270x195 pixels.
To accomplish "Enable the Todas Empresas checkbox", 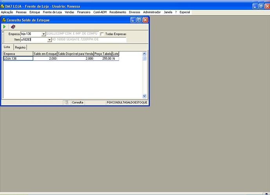I will [102, 34].
